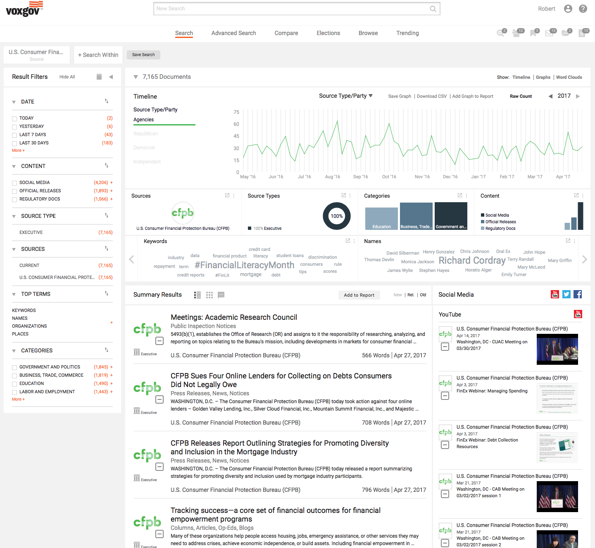Collapse the 7,165 Documents panel
The width and height of the screenshot is (595, 548).
point(136,77)
